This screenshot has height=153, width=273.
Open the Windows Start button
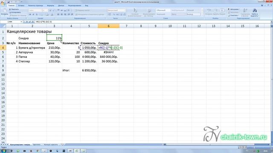coord(4,151)
